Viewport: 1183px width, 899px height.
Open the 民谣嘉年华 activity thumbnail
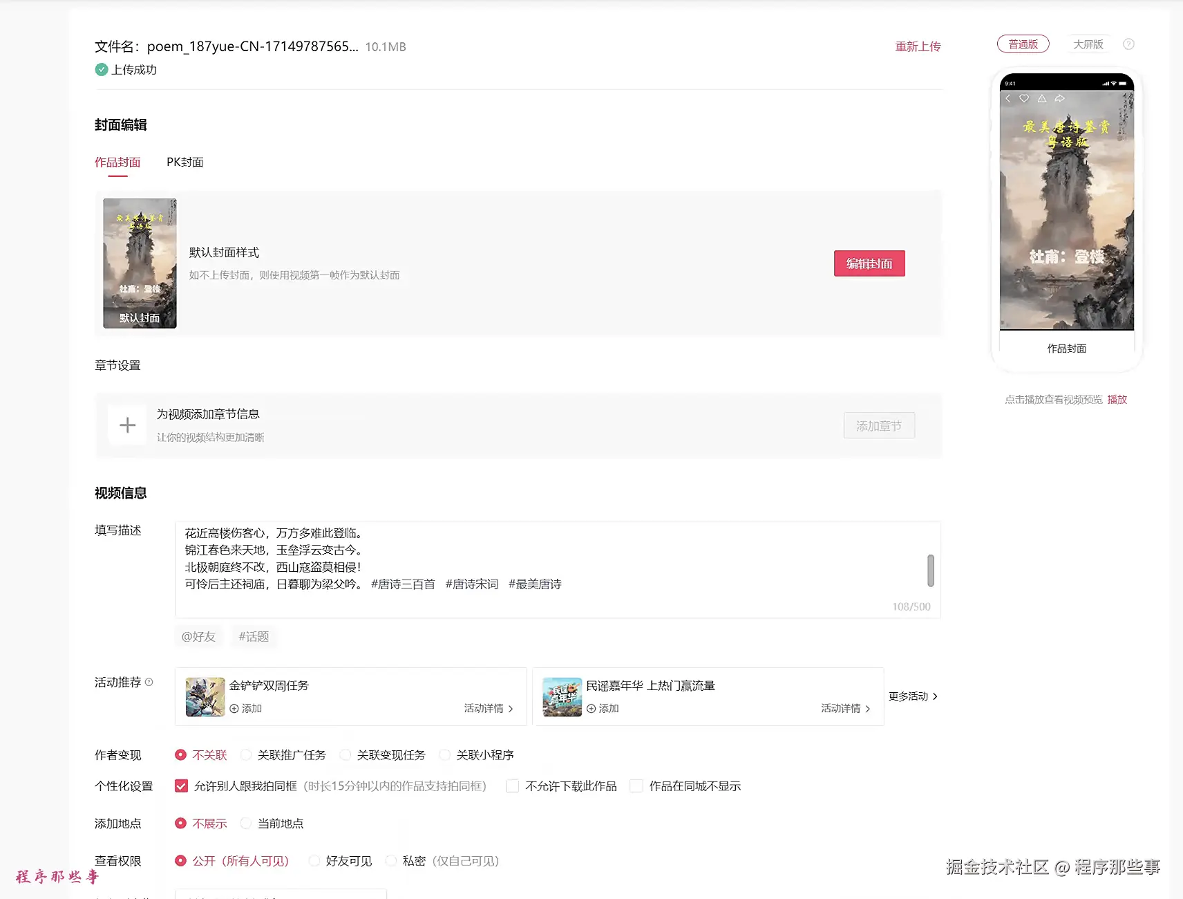coord(562,697)
